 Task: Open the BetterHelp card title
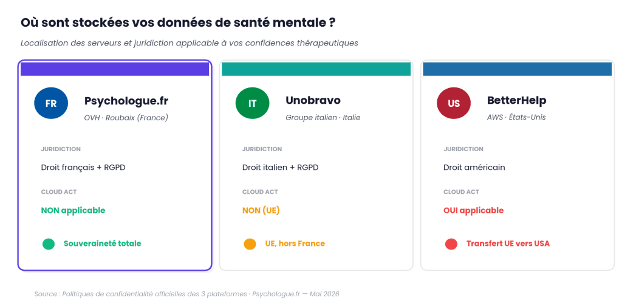click(x=516, y=100)
